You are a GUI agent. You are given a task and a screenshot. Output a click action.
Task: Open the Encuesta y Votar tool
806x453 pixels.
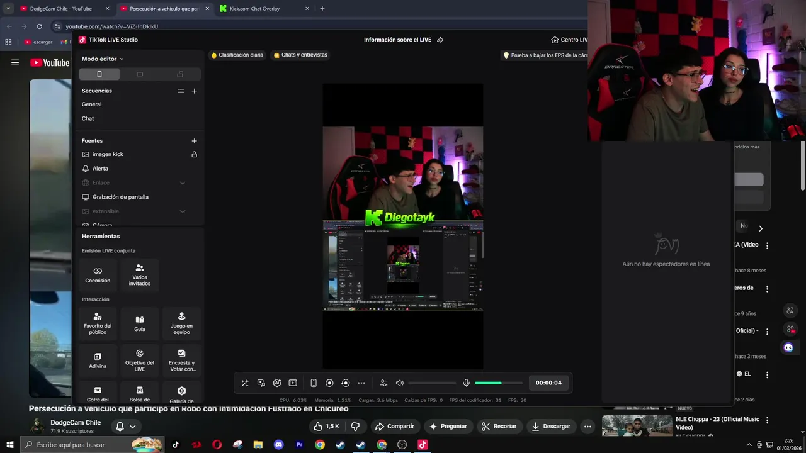181,361
